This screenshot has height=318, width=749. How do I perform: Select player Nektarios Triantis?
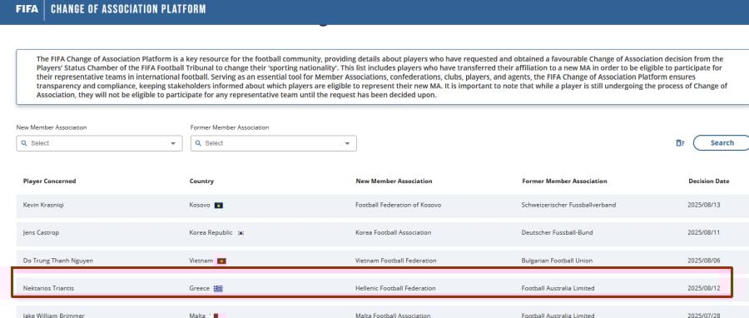48,288
